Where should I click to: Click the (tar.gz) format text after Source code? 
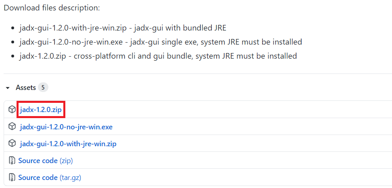click(70, 178)
